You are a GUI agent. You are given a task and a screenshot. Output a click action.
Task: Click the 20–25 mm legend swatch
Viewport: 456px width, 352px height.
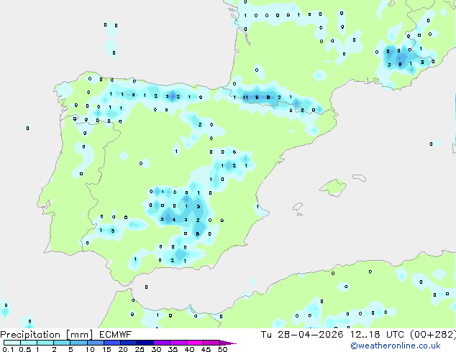pos(128,343)
